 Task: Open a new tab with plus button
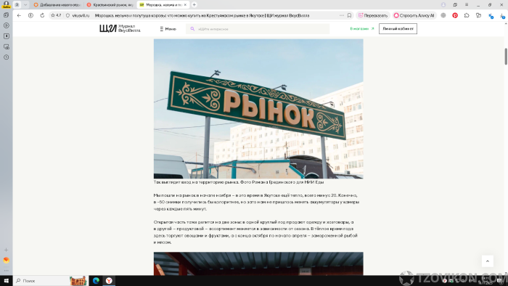click(194, 5)
